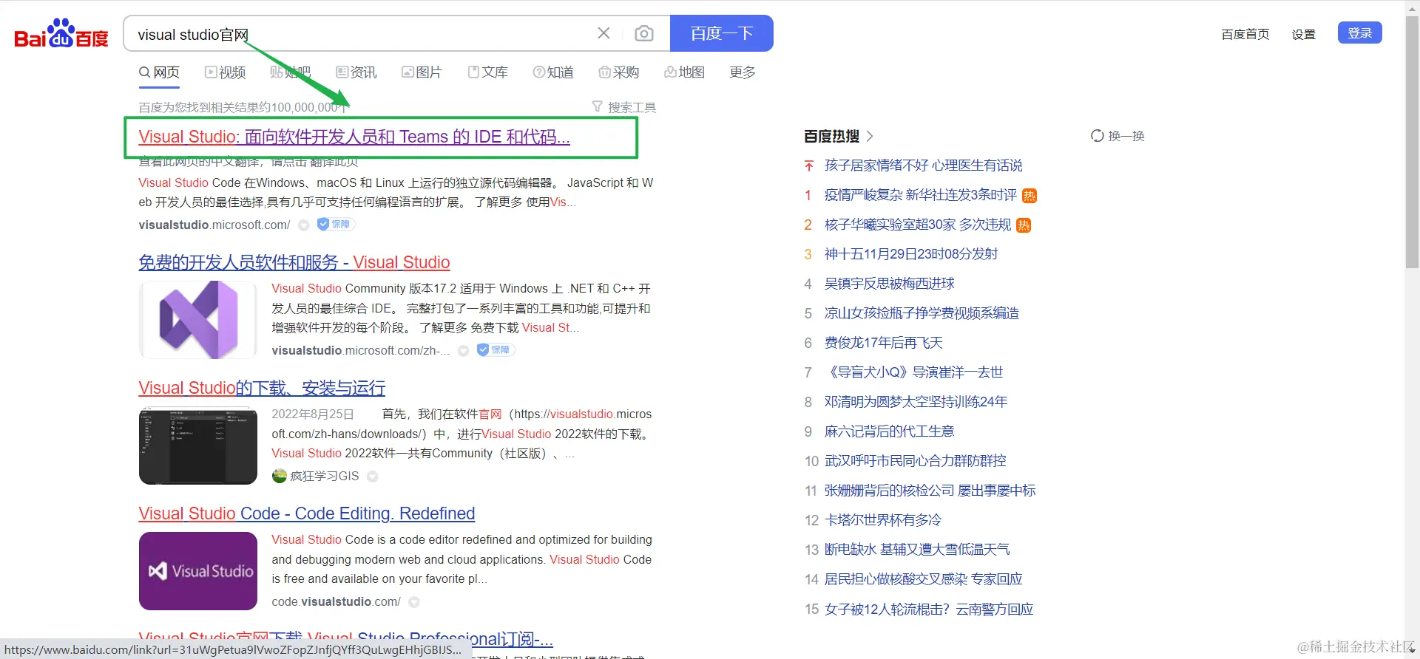The image size is (1420, 659).
Task: Click the Visual Studio Code purple thumbnail
Action: coord(198,571)
